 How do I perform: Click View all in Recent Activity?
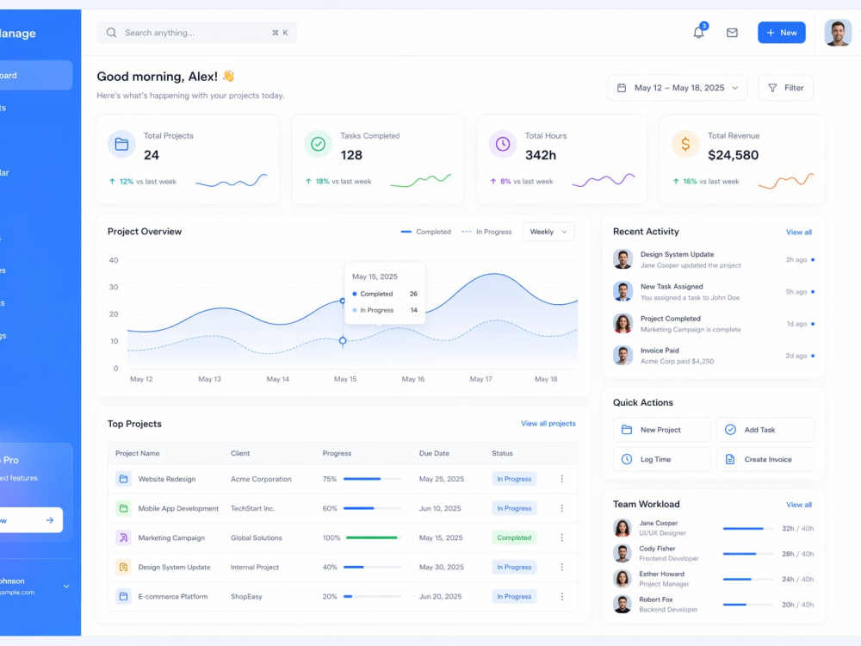(x=798, y=233)
